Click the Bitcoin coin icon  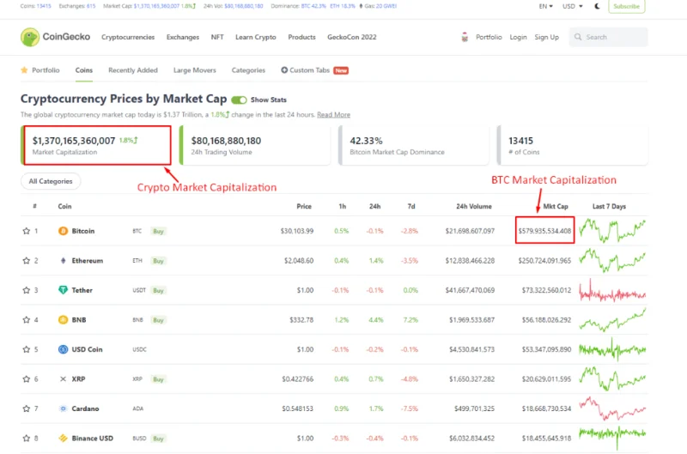click(63, 231)
